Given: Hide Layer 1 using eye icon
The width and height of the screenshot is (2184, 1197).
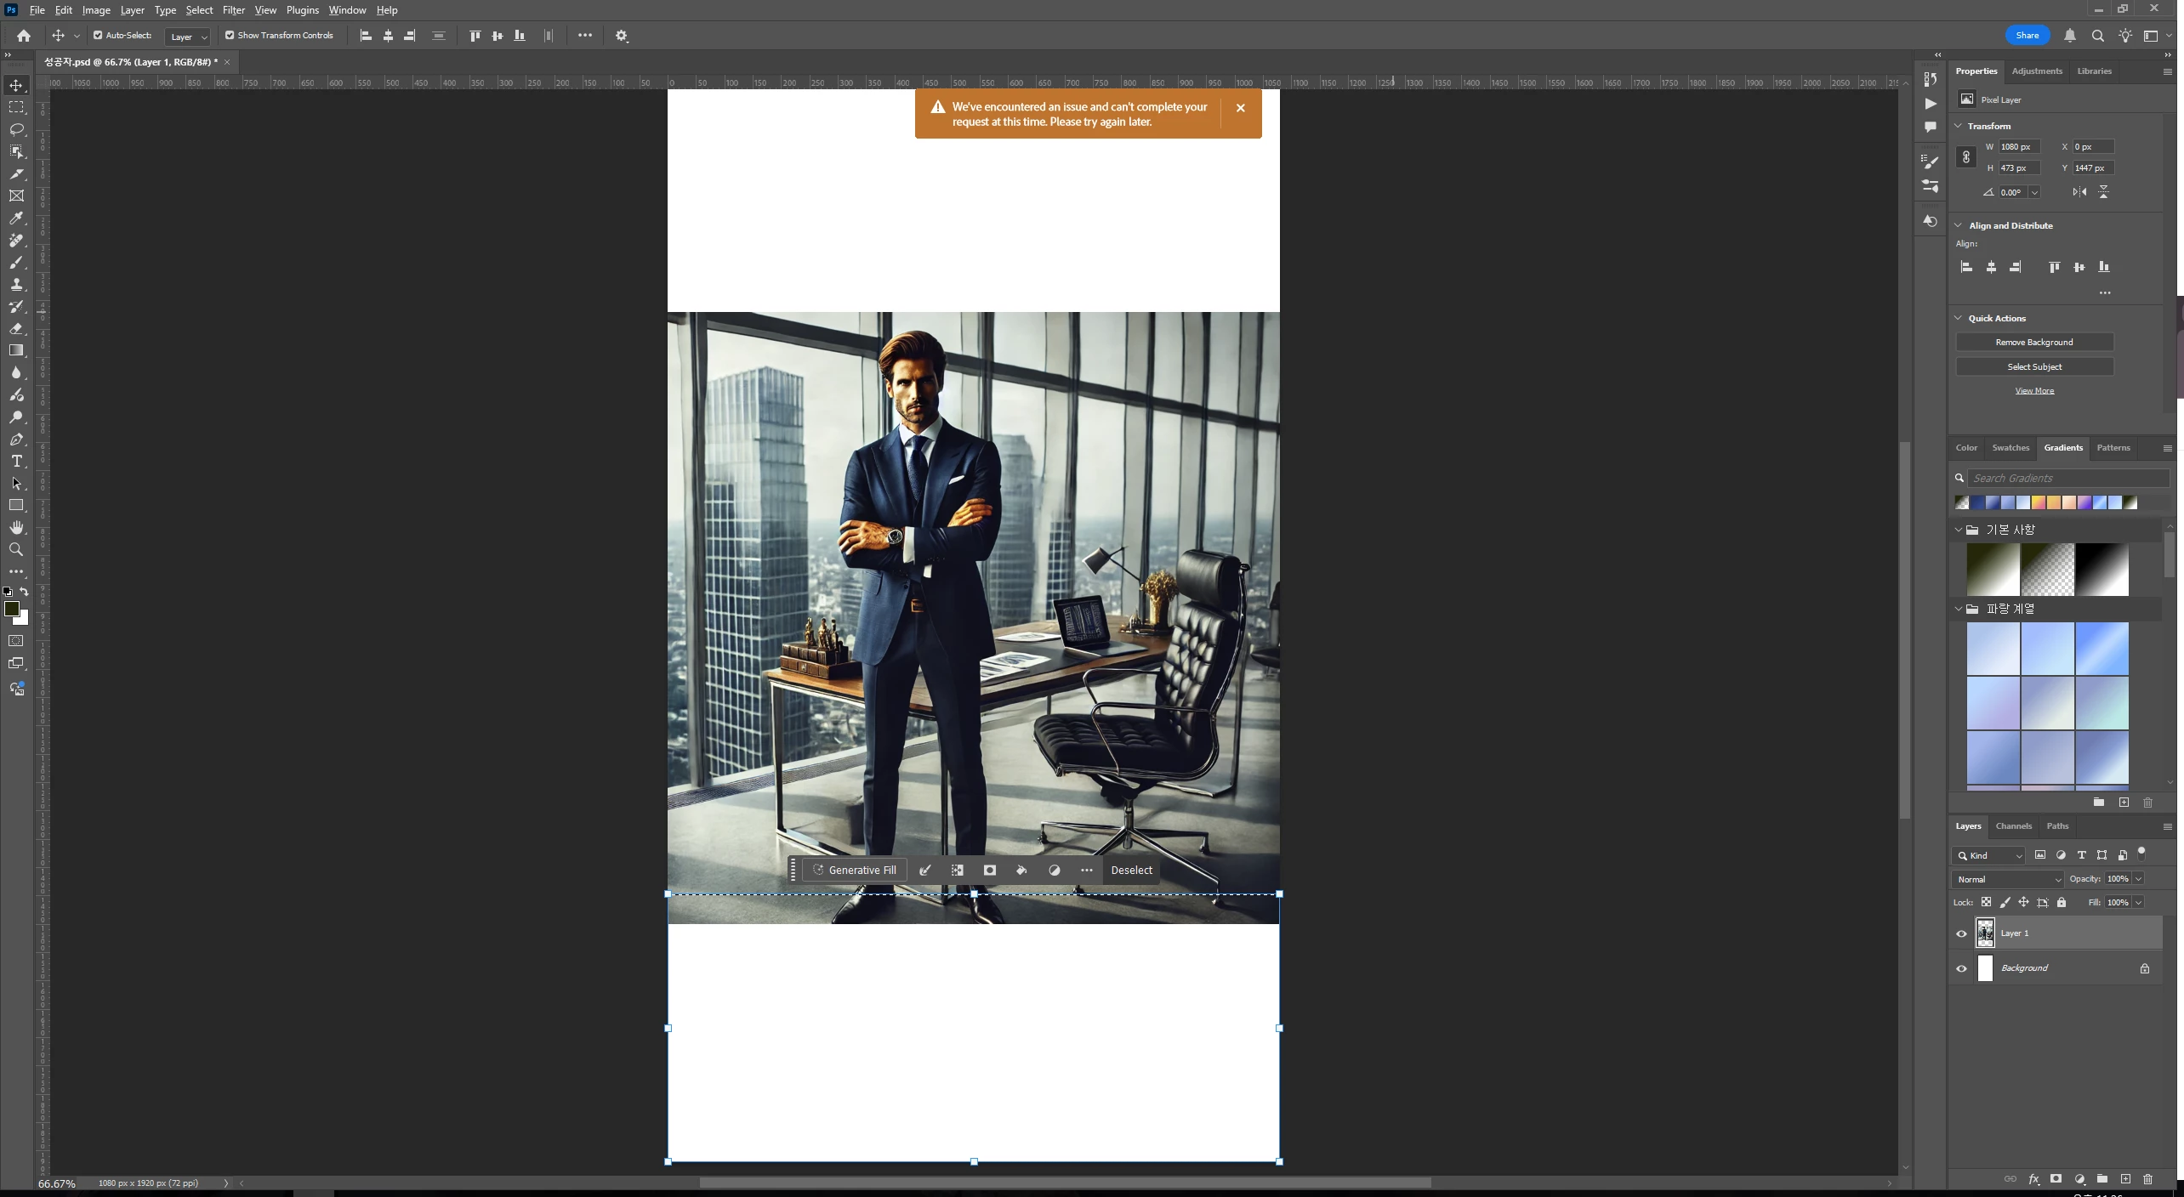Looking at the screenshot, I should 1961,933.
